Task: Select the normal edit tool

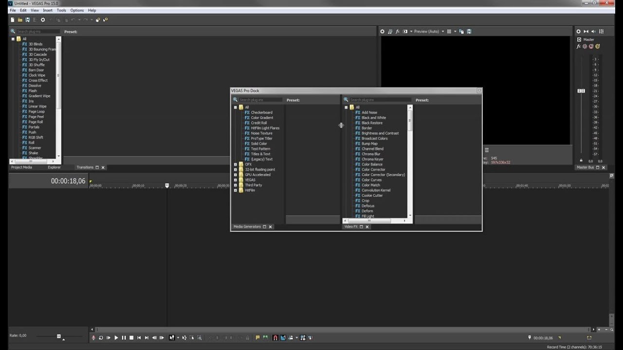Action: point(171,337)
